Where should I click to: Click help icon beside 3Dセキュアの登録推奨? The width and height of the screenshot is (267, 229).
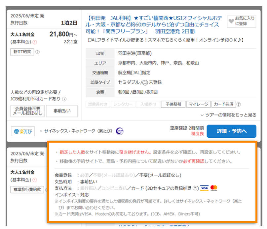click(196, 188)
